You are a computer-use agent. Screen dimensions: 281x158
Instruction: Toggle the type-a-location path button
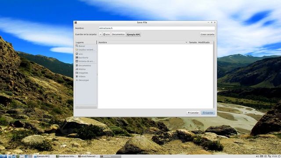[x=100, y=34]
